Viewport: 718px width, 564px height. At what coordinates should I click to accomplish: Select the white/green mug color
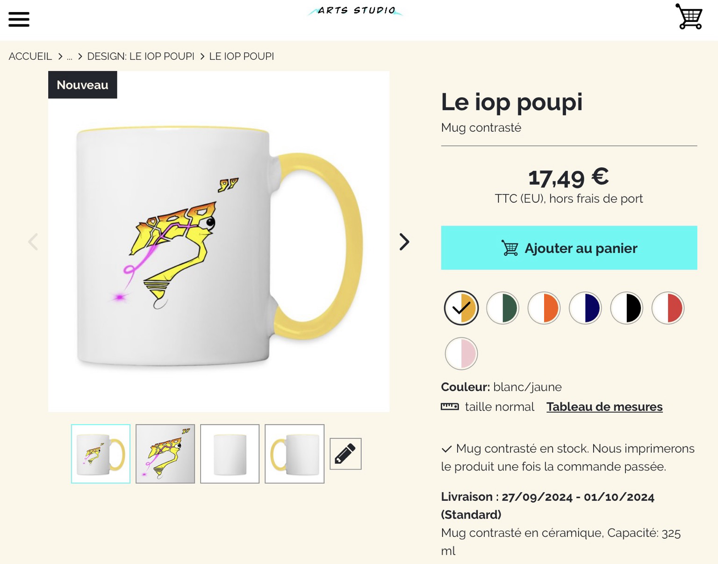[503, 308]
